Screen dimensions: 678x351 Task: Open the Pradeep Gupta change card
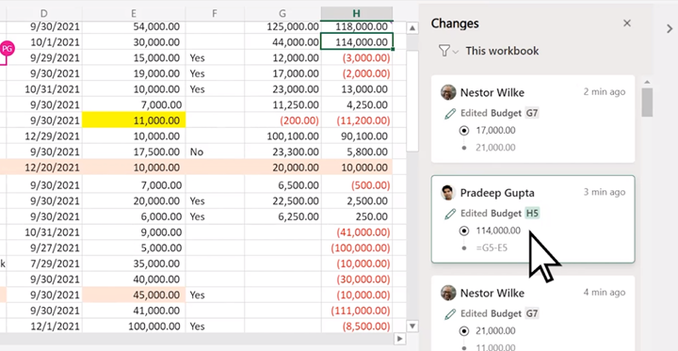click(533, 219)
